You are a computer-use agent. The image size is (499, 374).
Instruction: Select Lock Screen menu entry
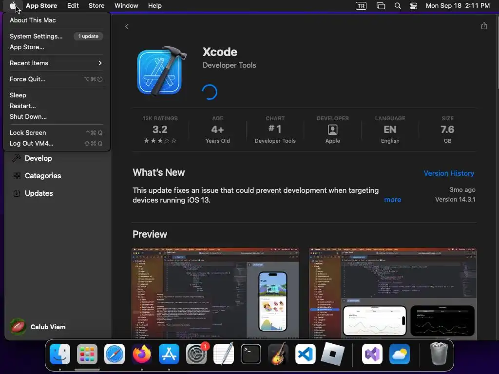tap(57, 132)
